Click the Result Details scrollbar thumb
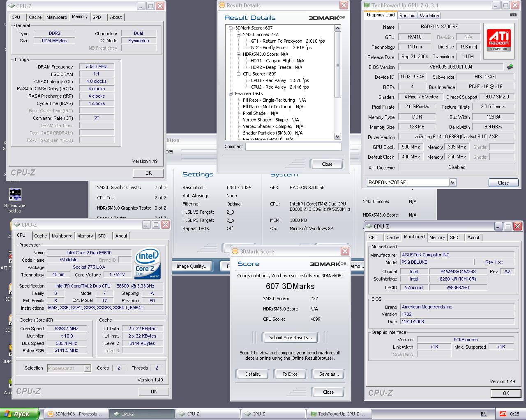 click(x=338, y=65)
